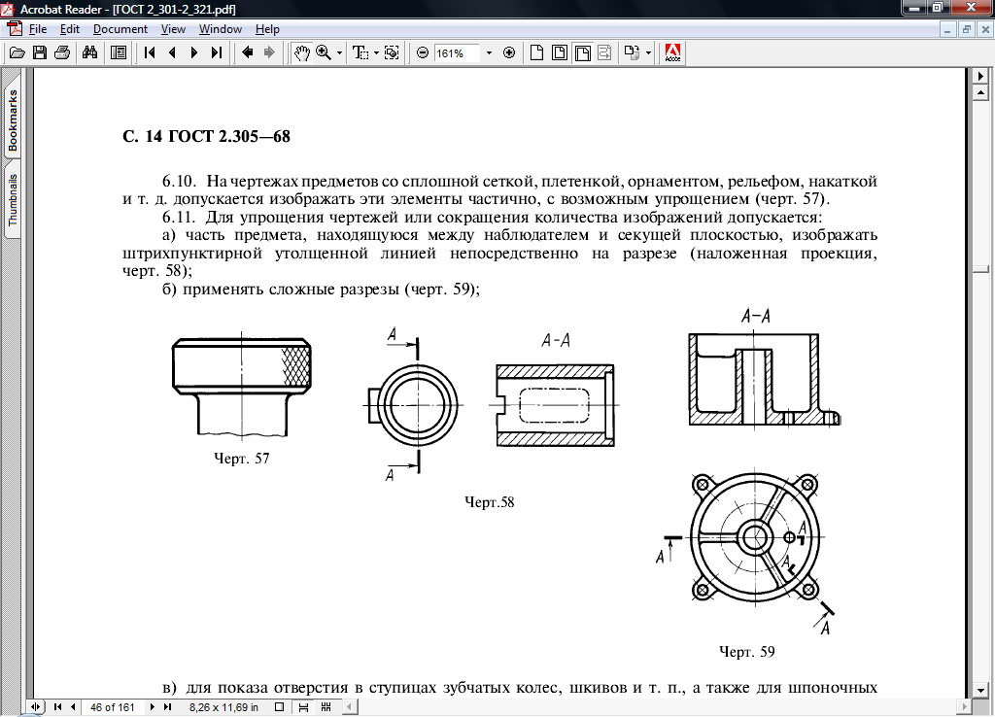Select the Hand tool
This screenshot has width=995, height=717.
click(301, 52)
